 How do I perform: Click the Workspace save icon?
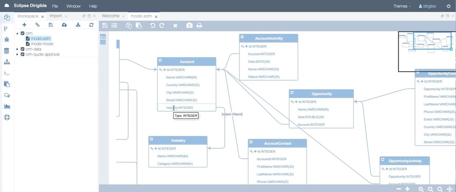pos(51,25)
